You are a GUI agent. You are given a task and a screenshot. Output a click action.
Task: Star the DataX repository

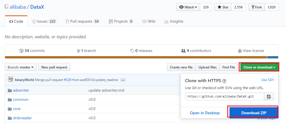[x=223, y=7]
